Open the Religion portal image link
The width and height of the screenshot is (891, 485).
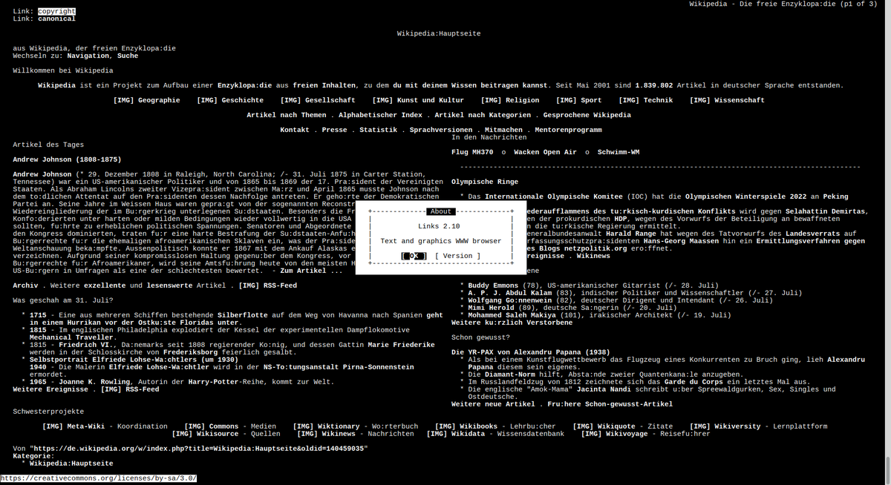[x=510, y=100]
